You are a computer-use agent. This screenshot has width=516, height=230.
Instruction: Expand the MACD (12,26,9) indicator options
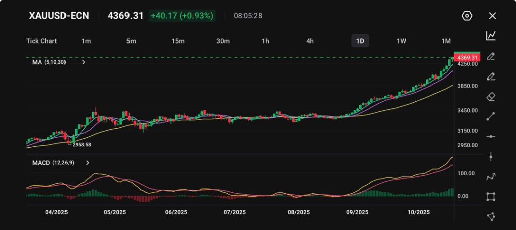pyautogui.click(x=88, y=163)
